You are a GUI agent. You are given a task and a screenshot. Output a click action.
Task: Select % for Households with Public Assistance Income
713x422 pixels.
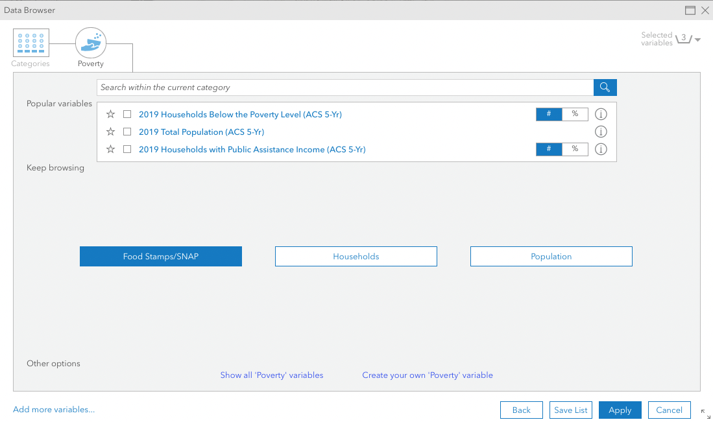[x=575, y=149]
